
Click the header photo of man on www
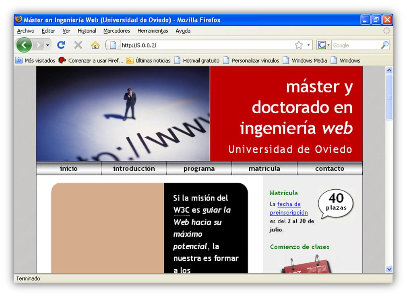(123, 113)
